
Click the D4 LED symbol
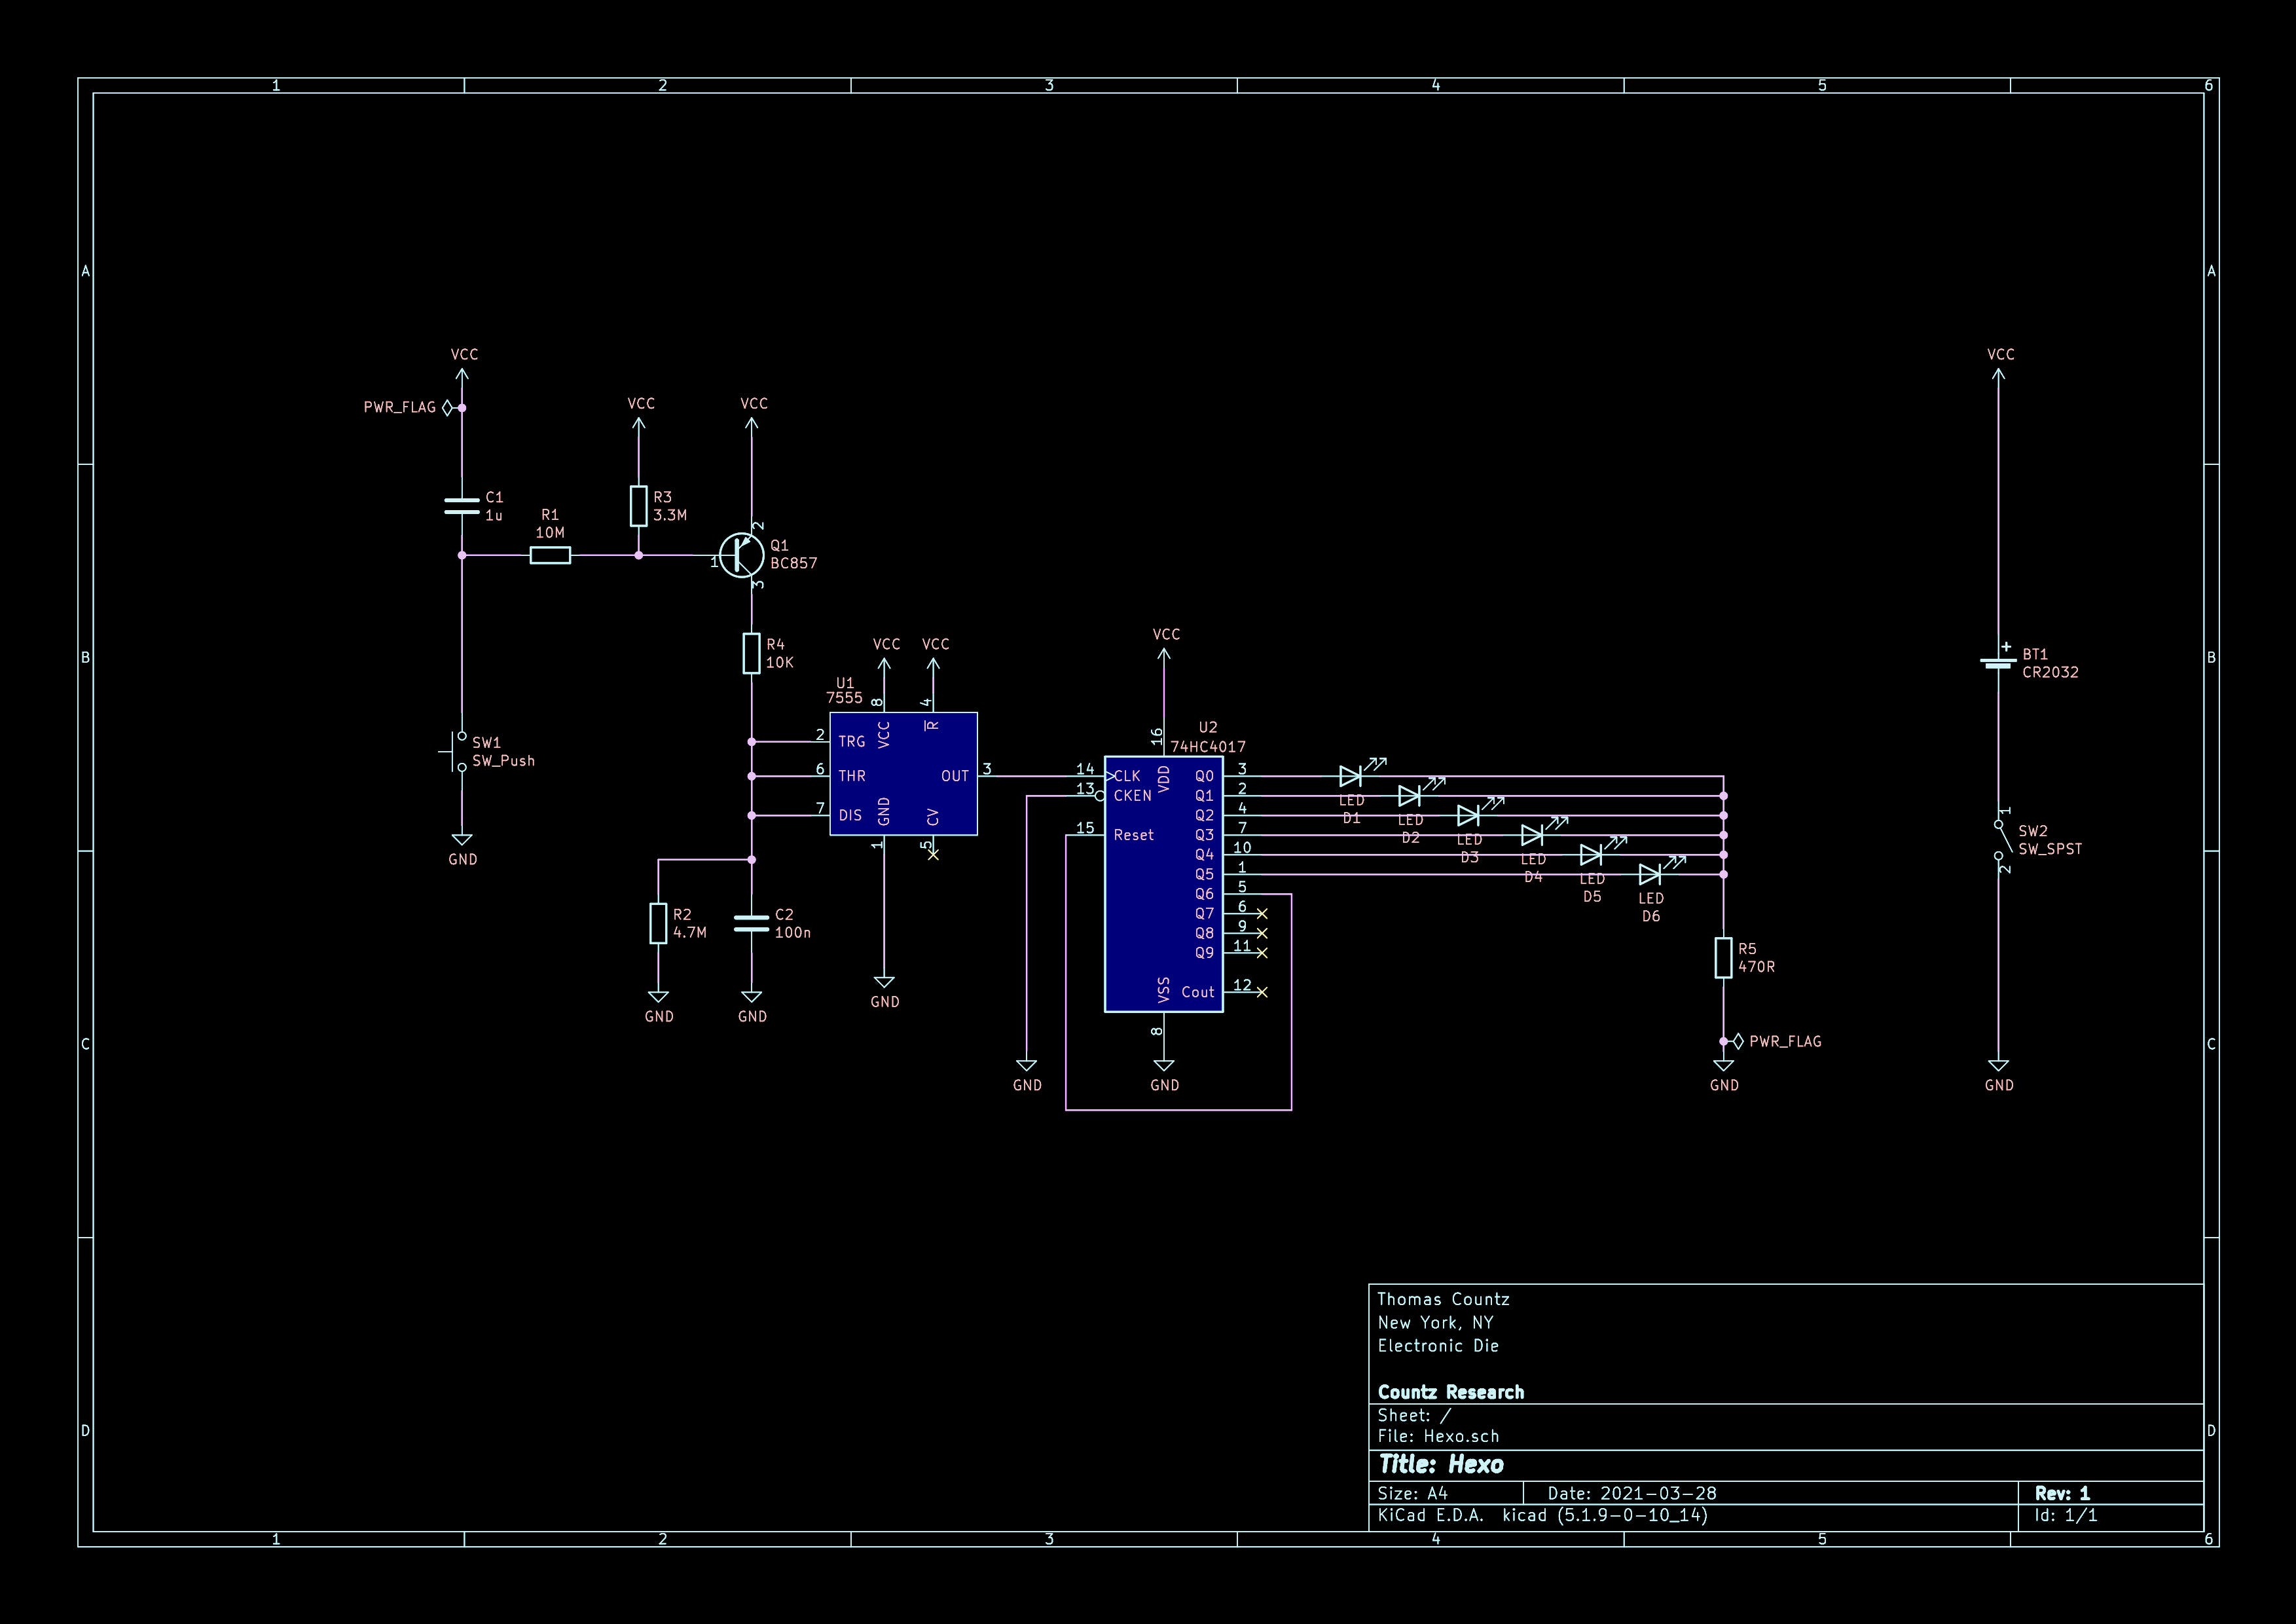click(1533, 835)
